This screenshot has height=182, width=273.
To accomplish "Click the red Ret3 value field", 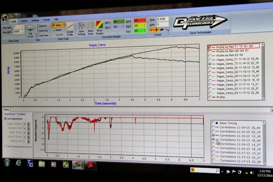I will coord(139,21).
